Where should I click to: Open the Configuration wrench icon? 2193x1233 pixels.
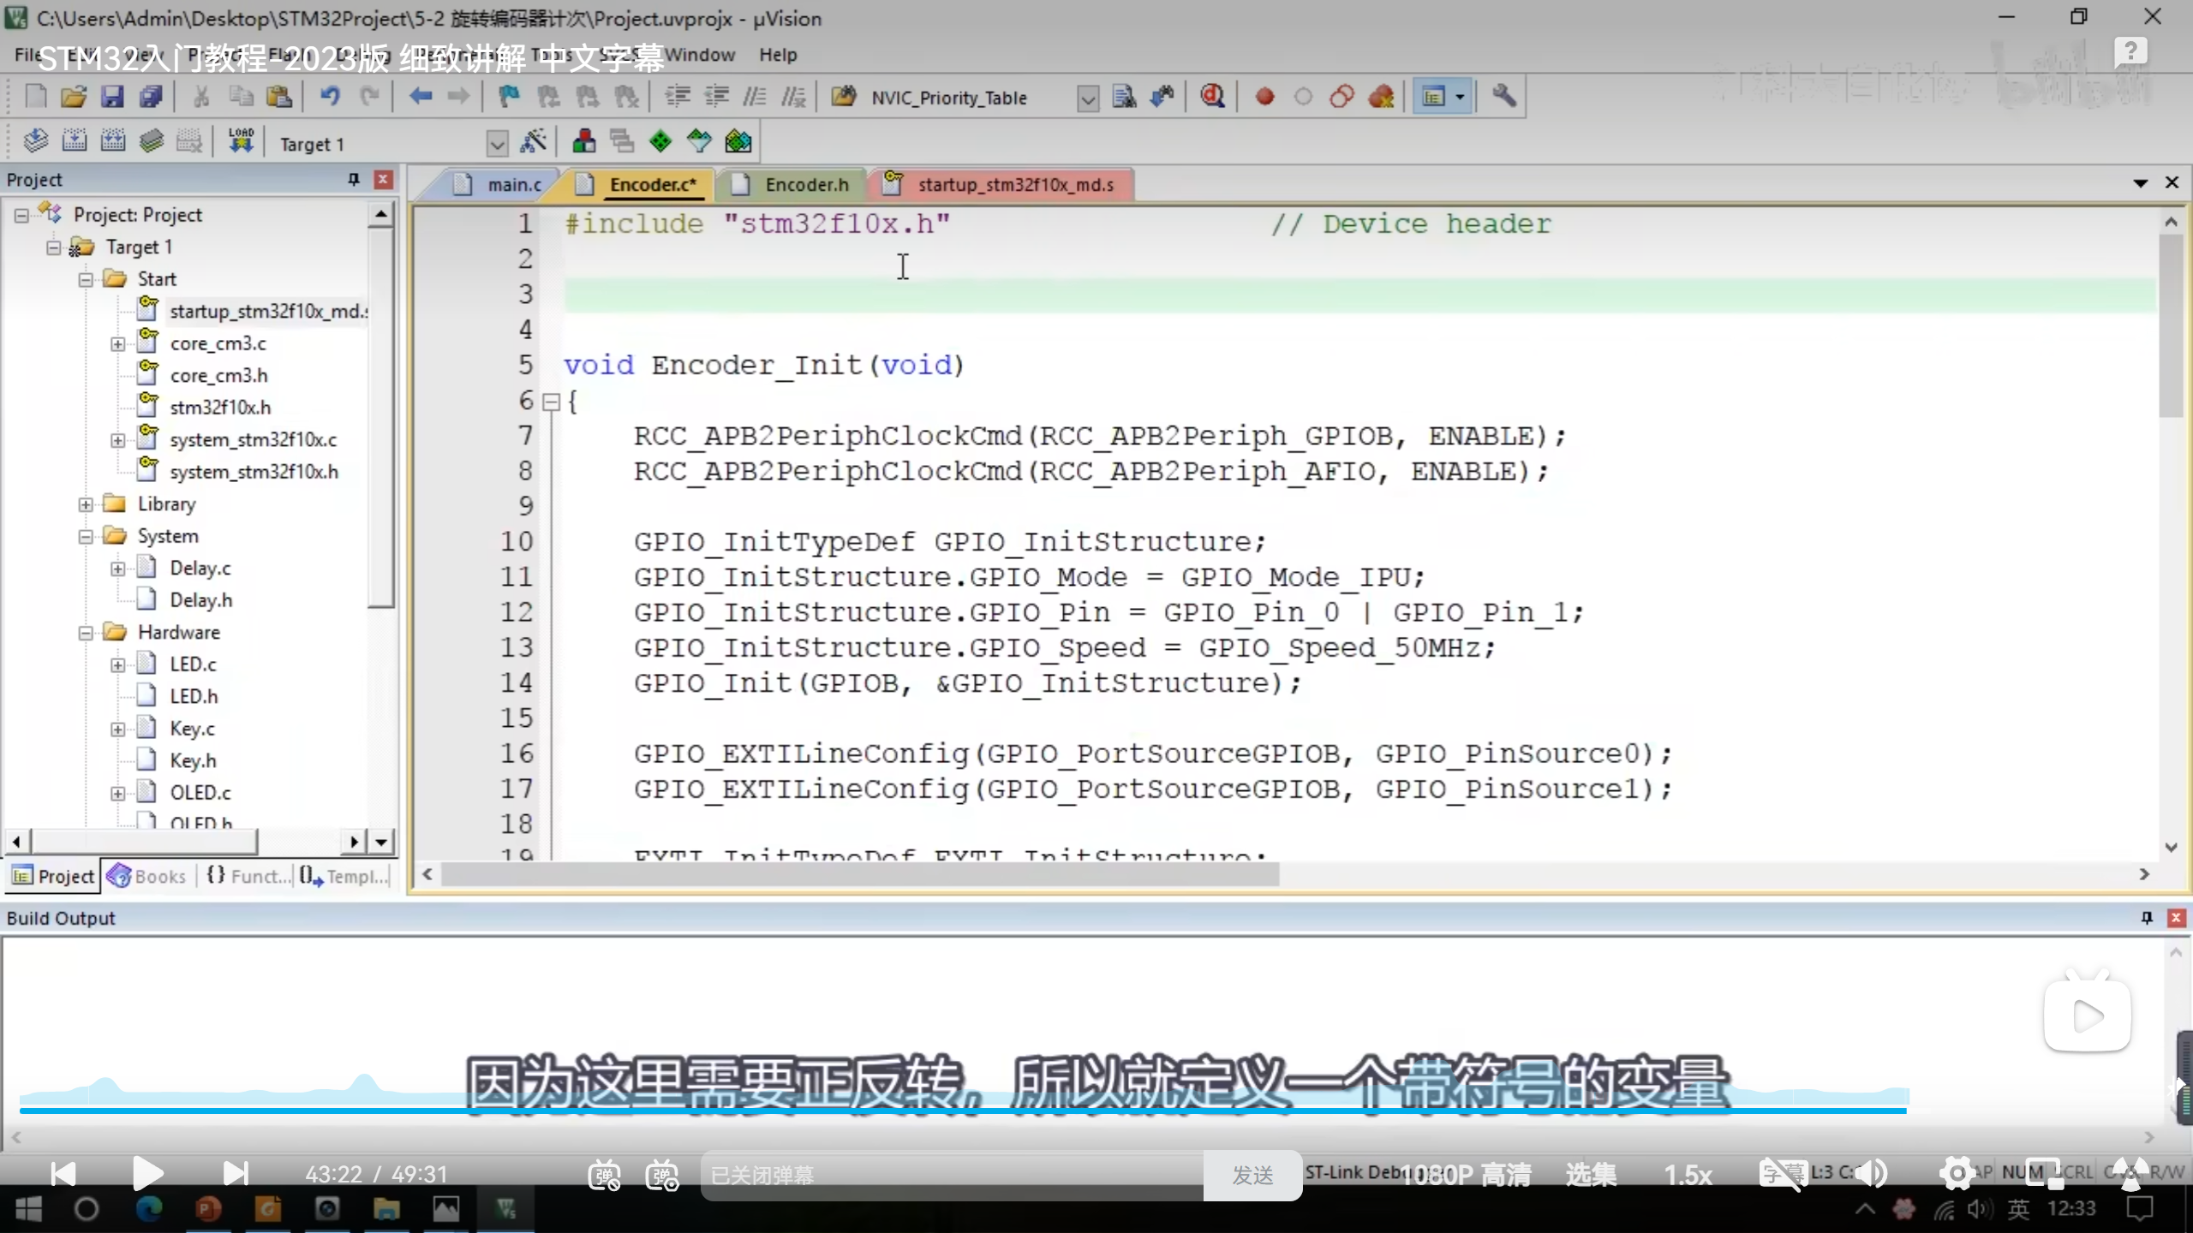[1503, 97]
